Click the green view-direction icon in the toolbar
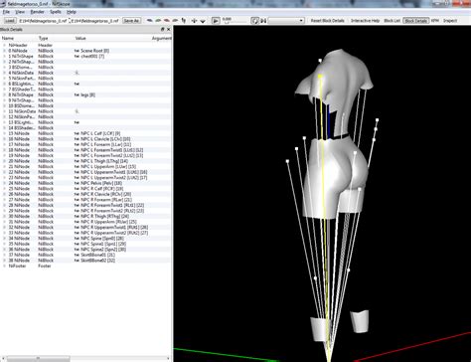471x362 pixels. pos(158,21)
